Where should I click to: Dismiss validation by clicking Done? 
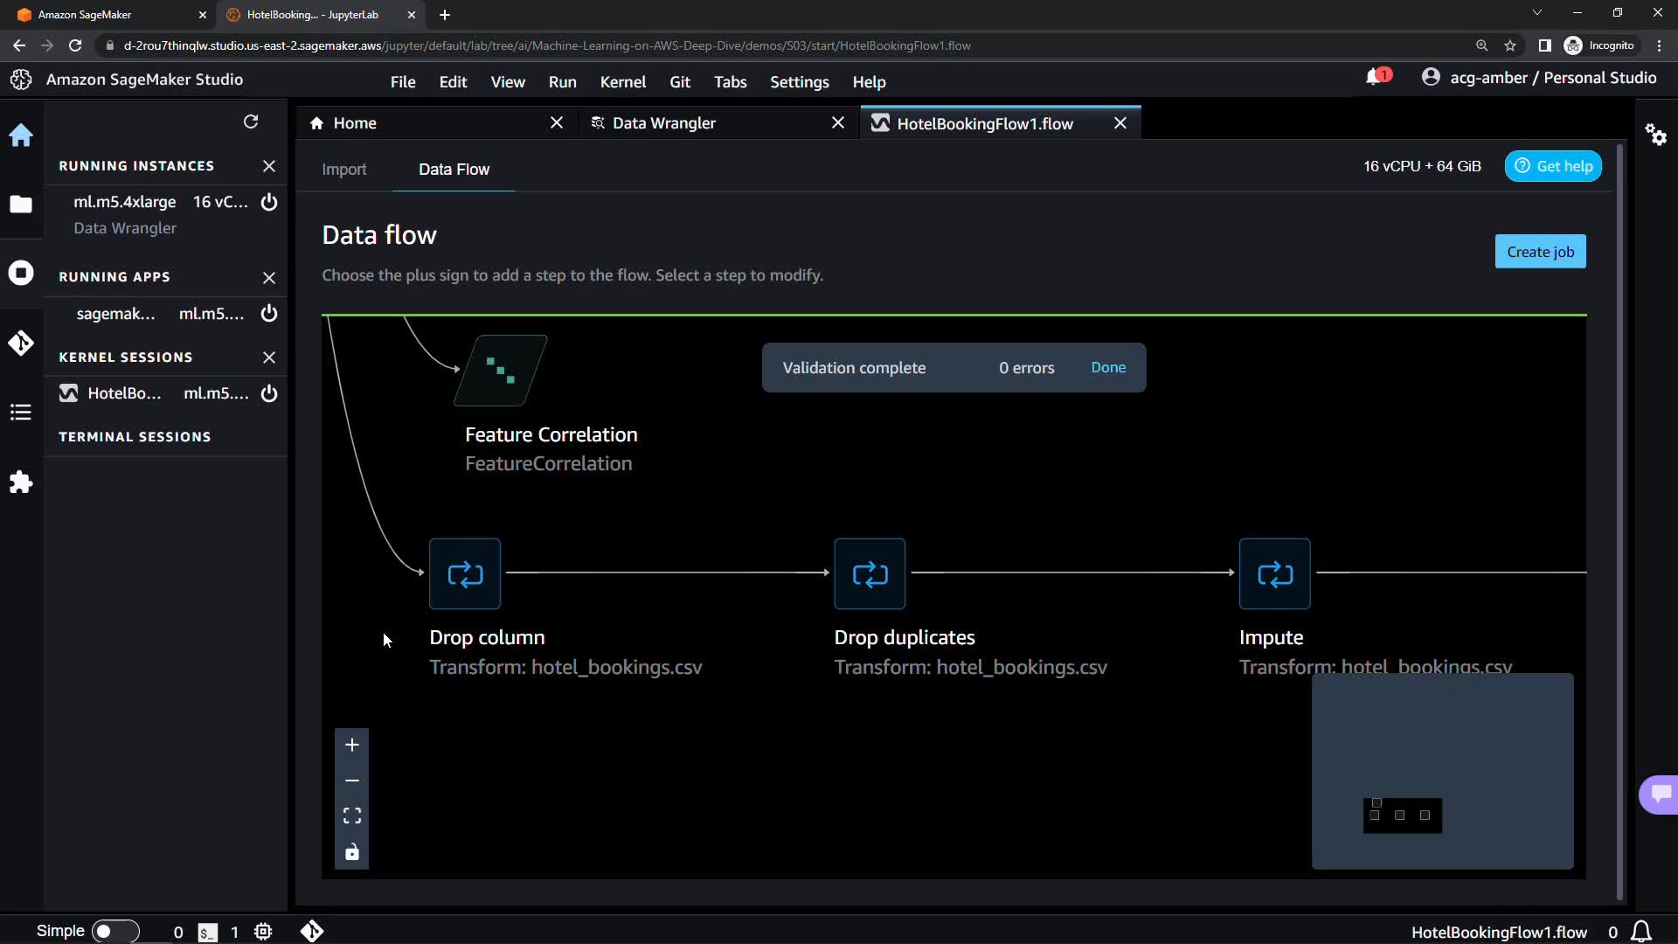tap(1108, 368)
